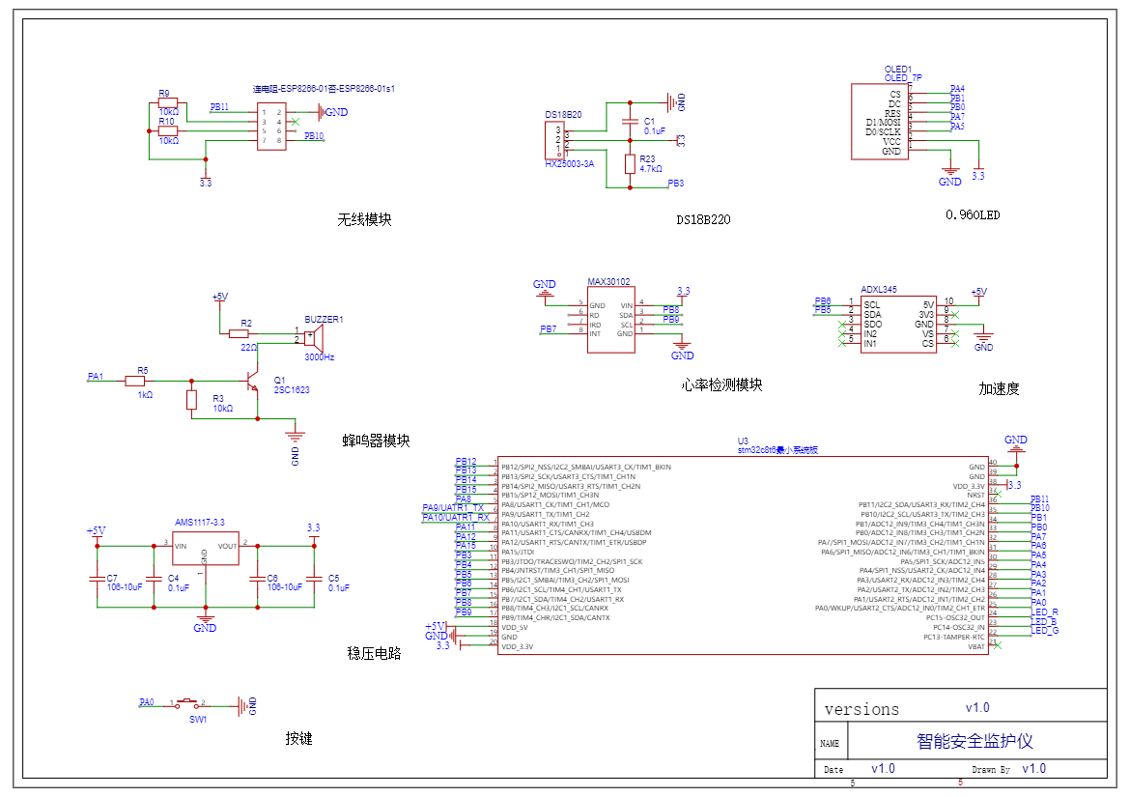1130x797 pixels.
Task: Select the R23 4.7kΩ resistor symbol
Action: point(630,163)
